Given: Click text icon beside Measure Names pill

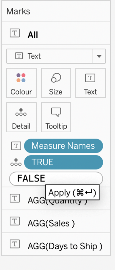Looking at the screenshot, I should 16,146.
